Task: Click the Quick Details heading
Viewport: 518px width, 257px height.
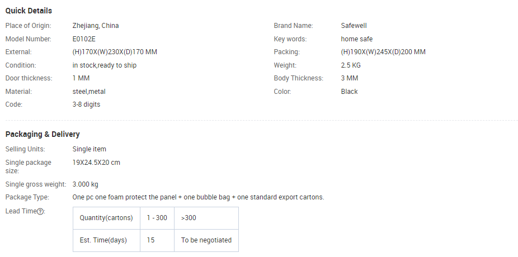Action: 29,11
